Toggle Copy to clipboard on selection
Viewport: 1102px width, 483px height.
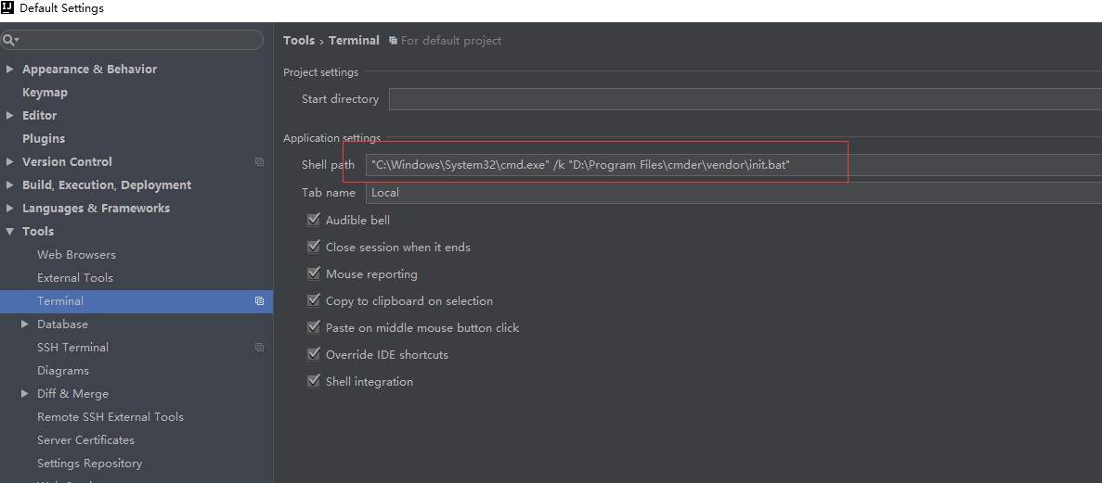tap(314, 300)
